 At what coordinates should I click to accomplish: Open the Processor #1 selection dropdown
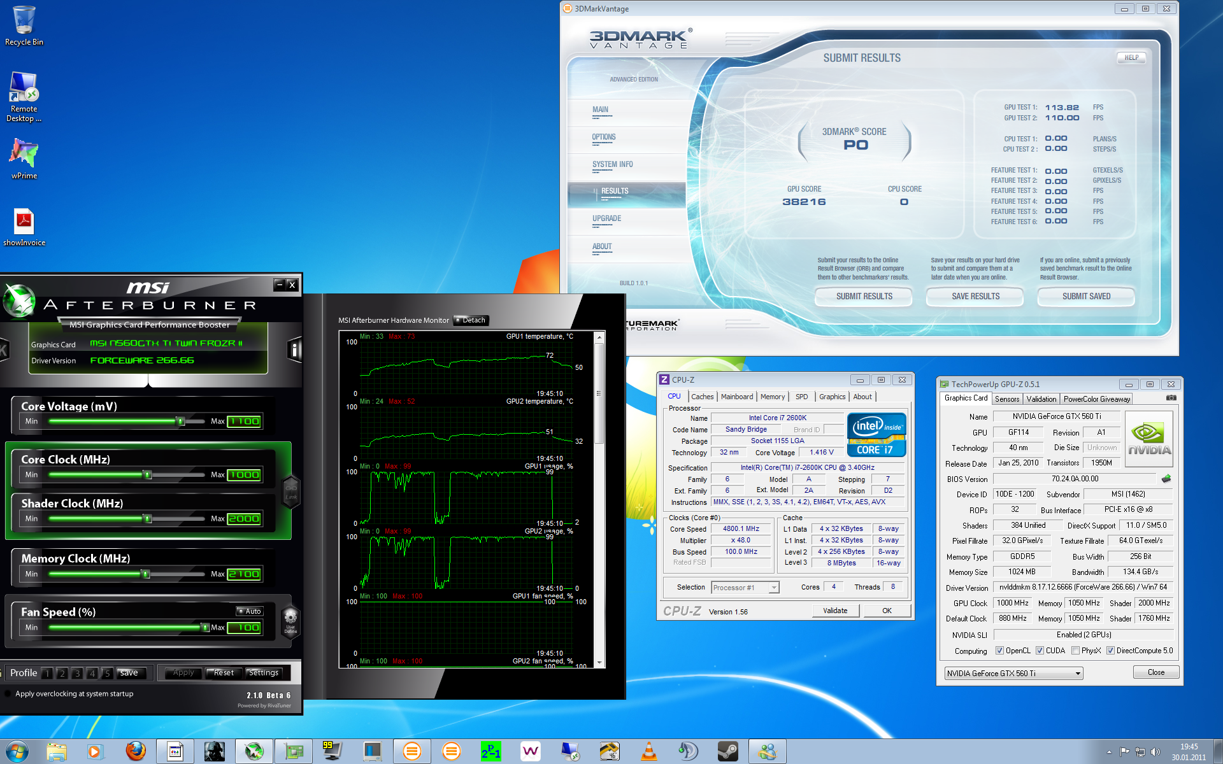(745, 588)
